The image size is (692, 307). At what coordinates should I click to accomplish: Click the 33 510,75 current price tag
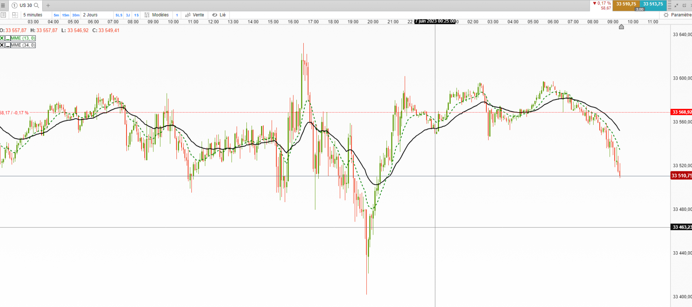(x=681, y=176)
